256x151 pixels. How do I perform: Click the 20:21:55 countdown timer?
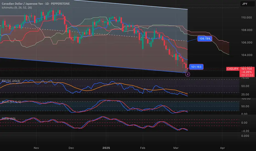click(247, 75)
